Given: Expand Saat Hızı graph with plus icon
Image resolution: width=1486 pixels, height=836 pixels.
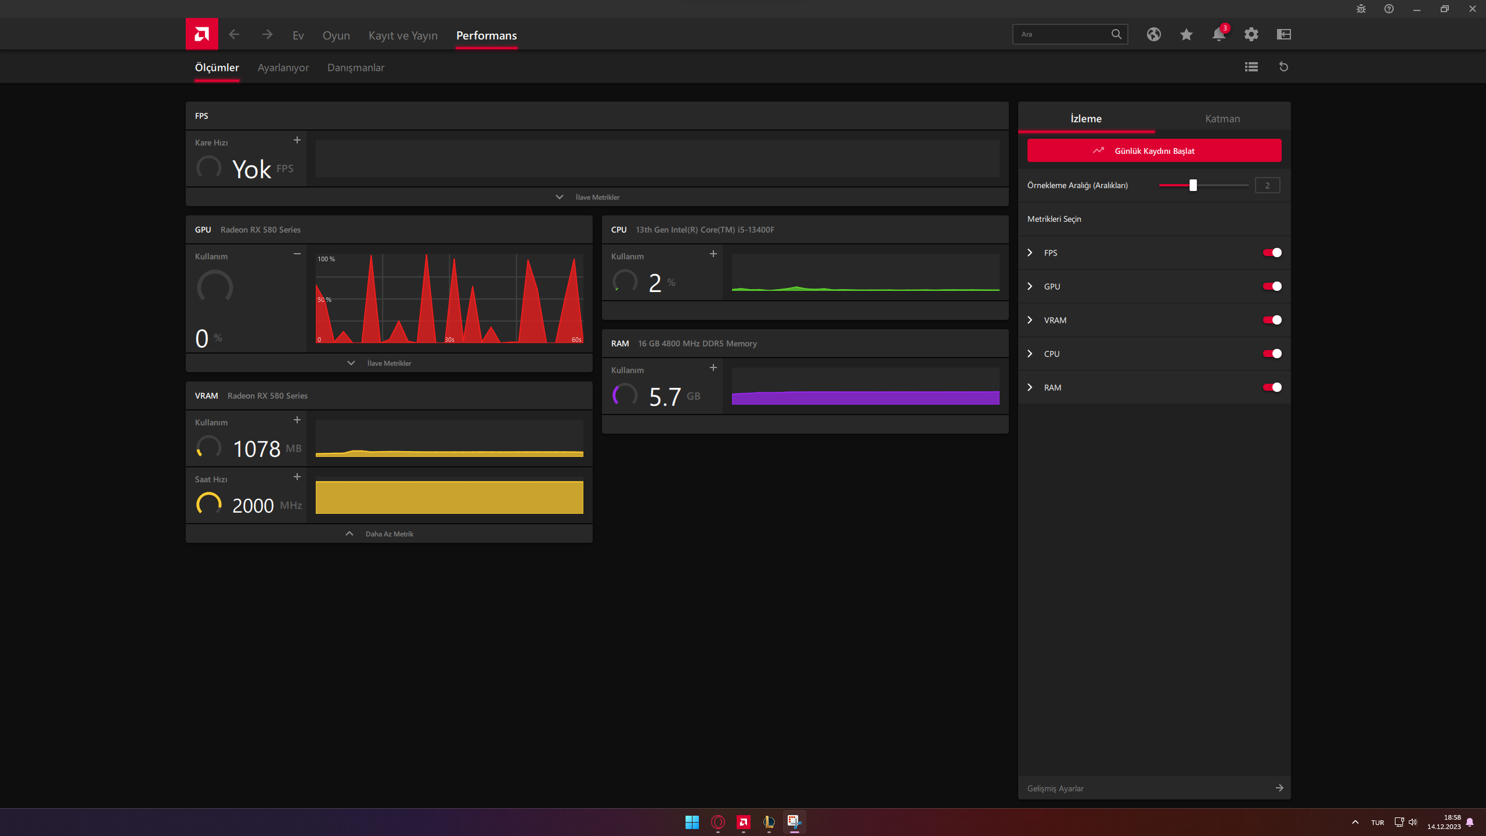Looking at the screenshot, I should pos(297,477).
